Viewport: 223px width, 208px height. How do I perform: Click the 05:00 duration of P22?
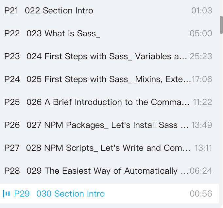tap(201, 33)
